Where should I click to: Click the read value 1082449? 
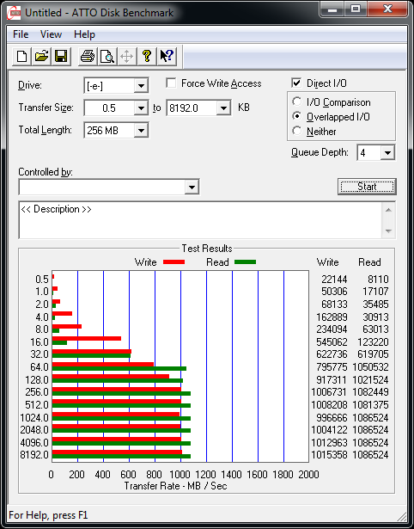(x=370, y=392)
